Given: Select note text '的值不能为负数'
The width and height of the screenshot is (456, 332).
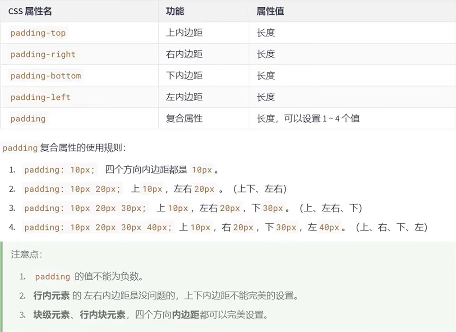Looking at the screenshot, I should pos(106,276).
